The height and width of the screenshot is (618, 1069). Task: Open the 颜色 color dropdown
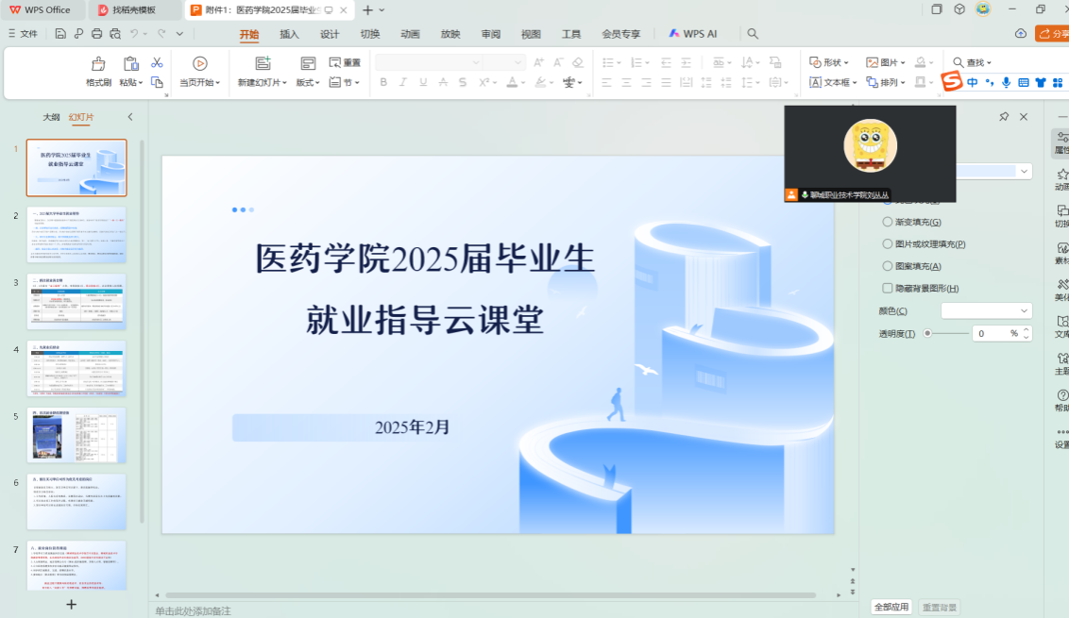[x=986, y=310]
